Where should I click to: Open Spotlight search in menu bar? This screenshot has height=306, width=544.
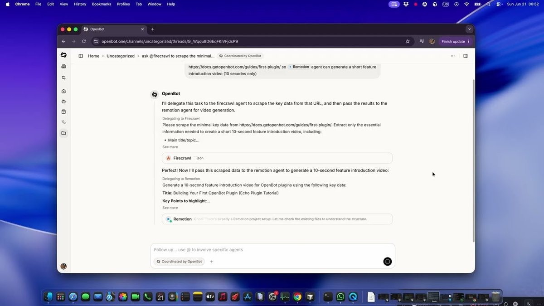coord(488,4)
